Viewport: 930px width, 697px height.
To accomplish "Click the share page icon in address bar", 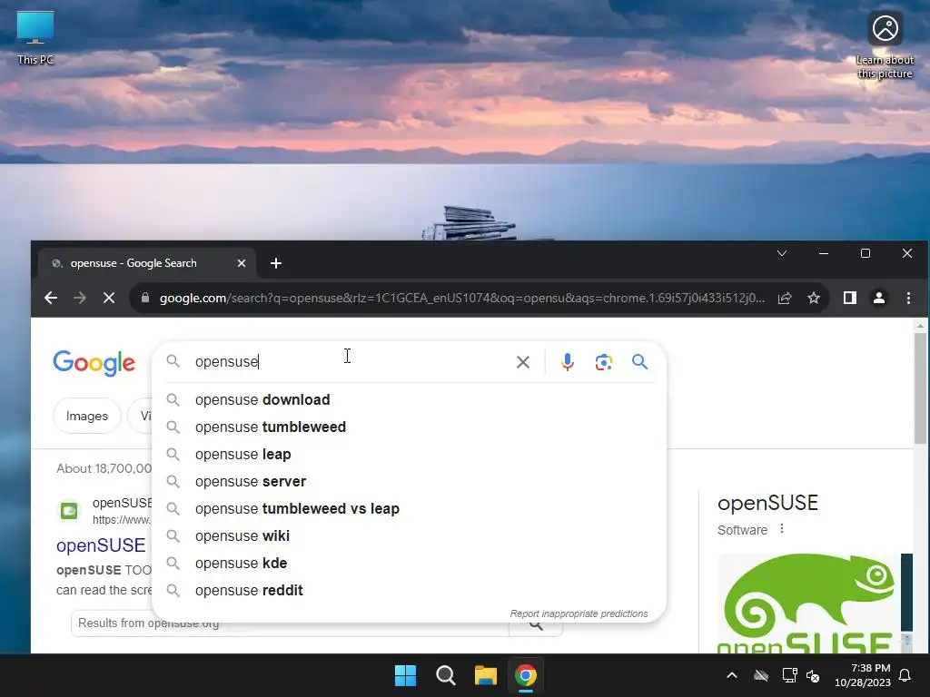I will point(785,298).
